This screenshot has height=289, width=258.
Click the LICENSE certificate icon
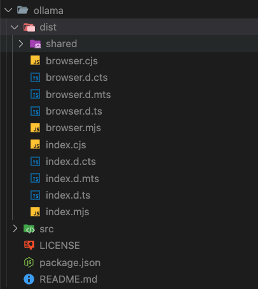[x=29, y=245]
